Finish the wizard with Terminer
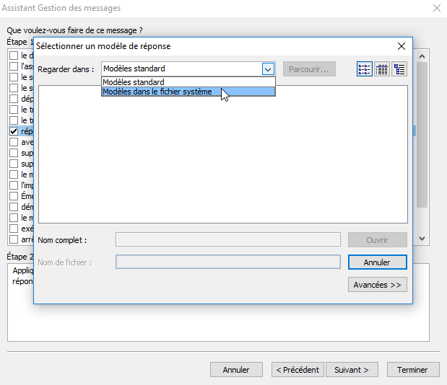The image size is (447, 385). click(413, 370)
